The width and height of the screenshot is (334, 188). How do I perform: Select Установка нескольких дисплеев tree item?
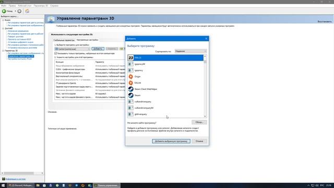(x=22, y=48)
